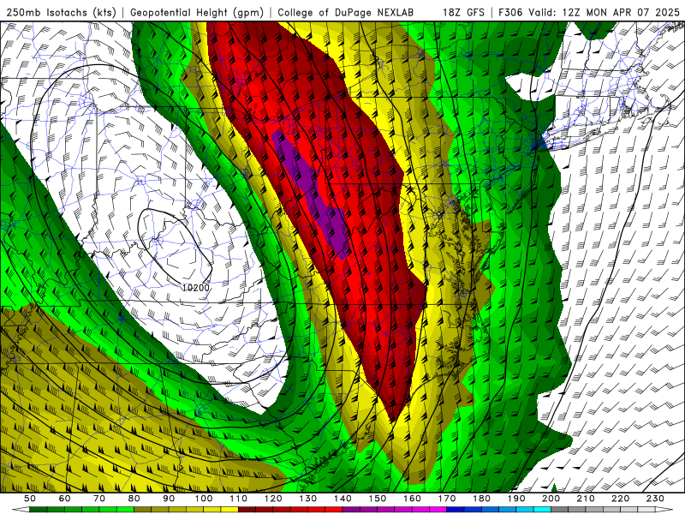
Task: Click the "10200" height contour label
Action: click(x=196, y=288)
